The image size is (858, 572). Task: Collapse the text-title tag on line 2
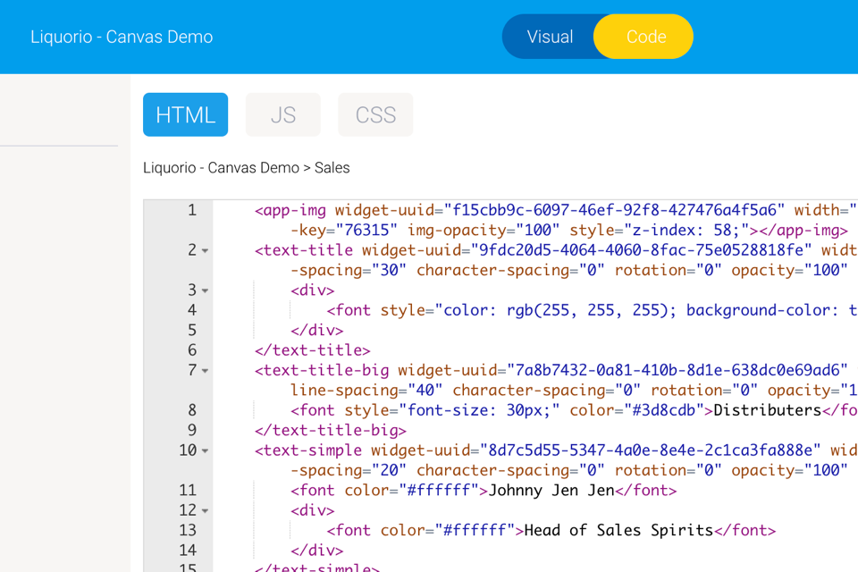point(206,251)
